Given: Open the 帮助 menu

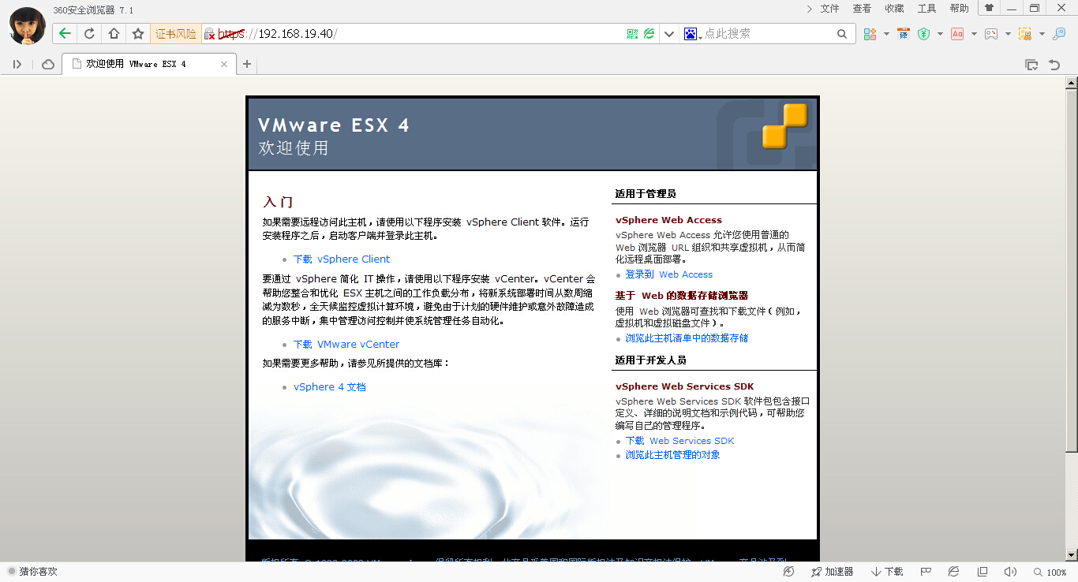Looking at the screenshot, I should tap(959, 9).
